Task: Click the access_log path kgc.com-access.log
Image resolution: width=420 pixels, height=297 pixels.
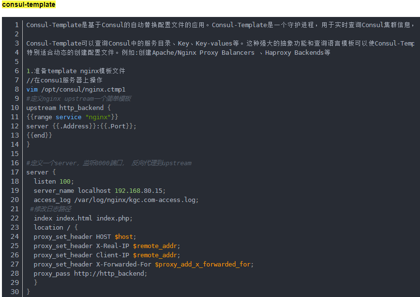Action: tap(136, 200)
